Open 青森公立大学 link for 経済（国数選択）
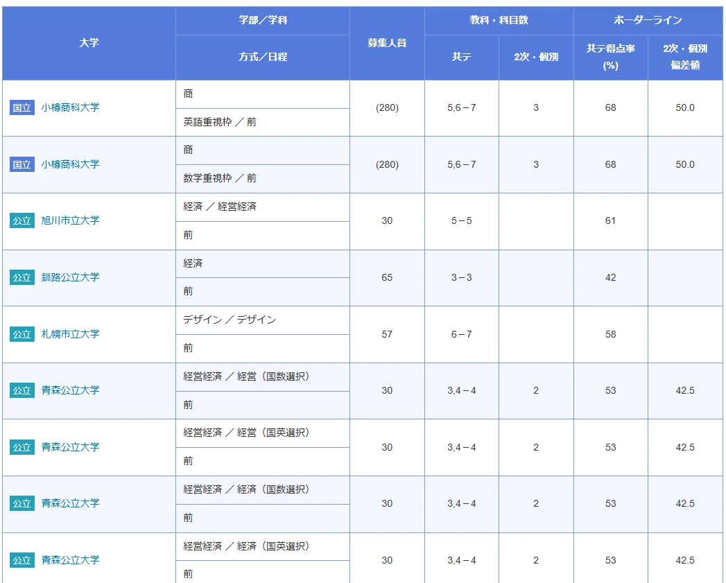 point(70,503)
